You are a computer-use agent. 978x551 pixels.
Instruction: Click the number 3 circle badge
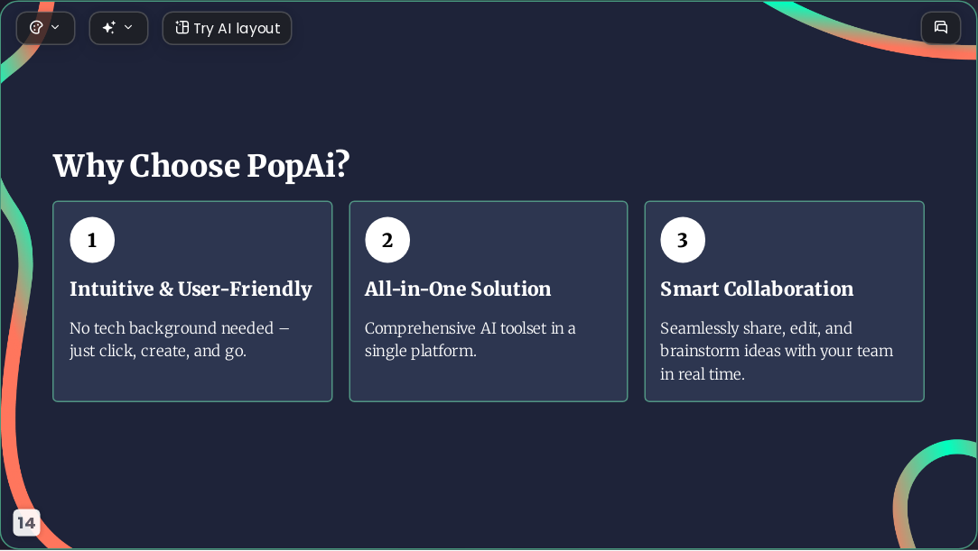683,240
